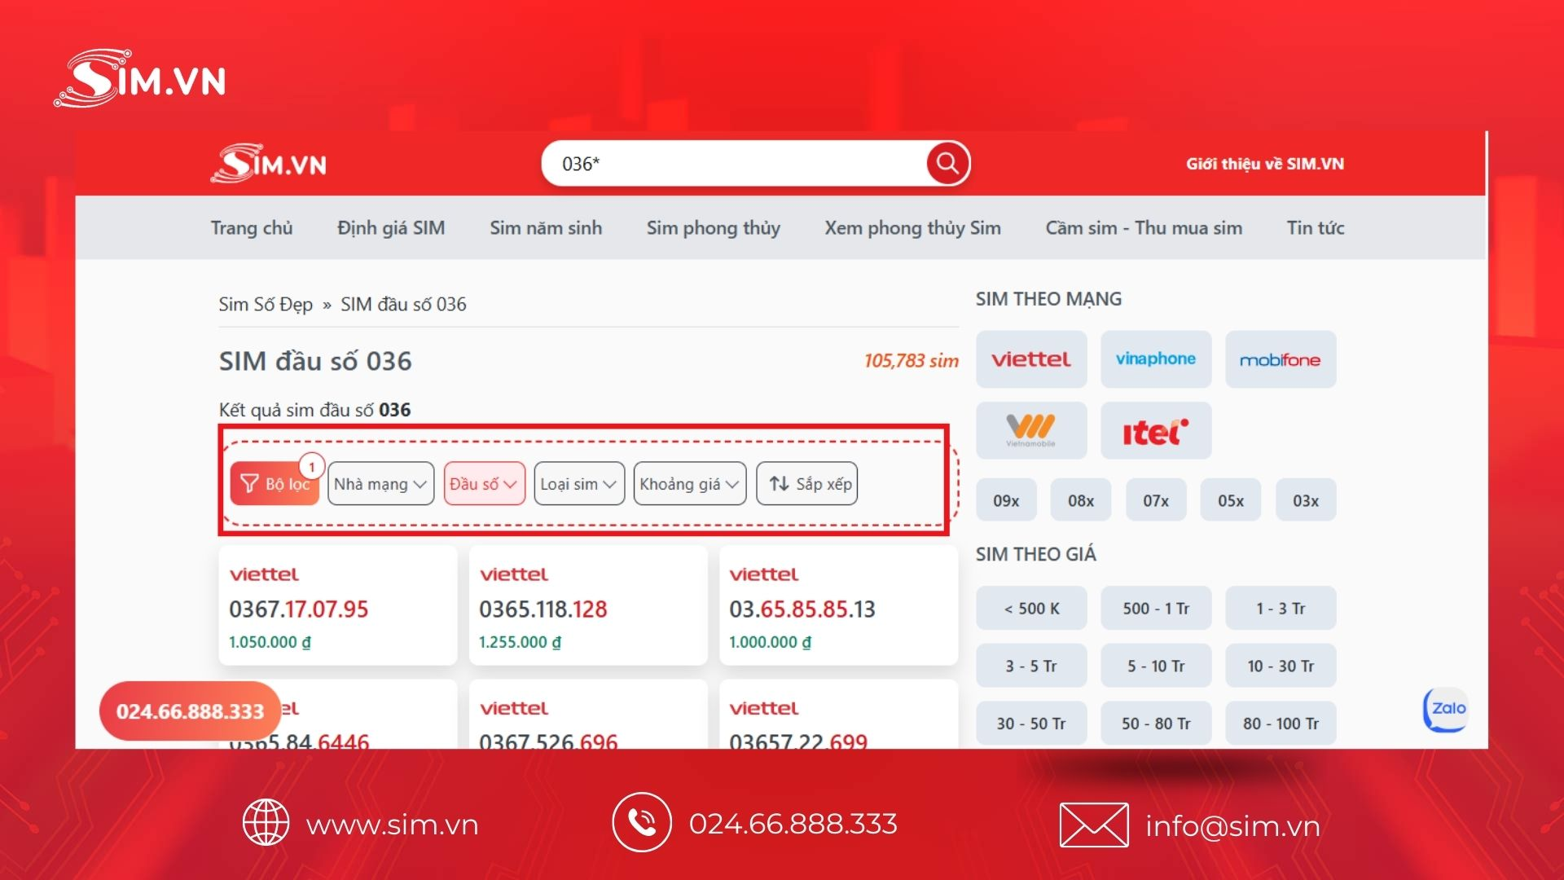1564x880 pixels.
Task: Open Sim phong thủy menu item
Action: pyautogui.click(x=714, y=228)
